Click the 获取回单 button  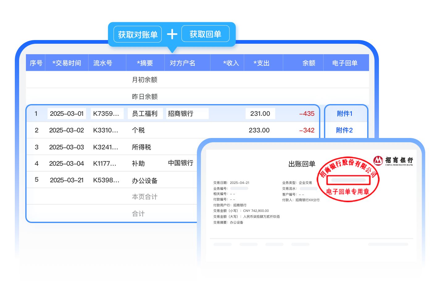(x=205, y=34)
